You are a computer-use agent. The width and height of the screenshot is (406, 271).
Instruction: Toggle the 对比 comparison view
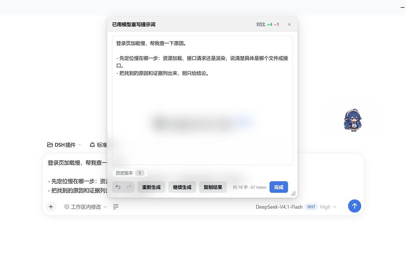(x=268, y=24)
